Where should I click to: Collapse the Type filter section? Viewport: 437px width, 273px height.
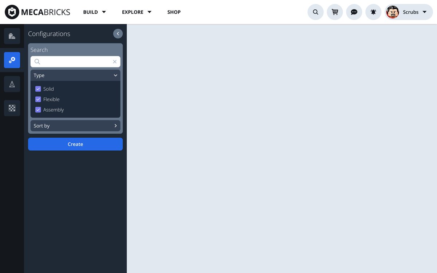75,76
